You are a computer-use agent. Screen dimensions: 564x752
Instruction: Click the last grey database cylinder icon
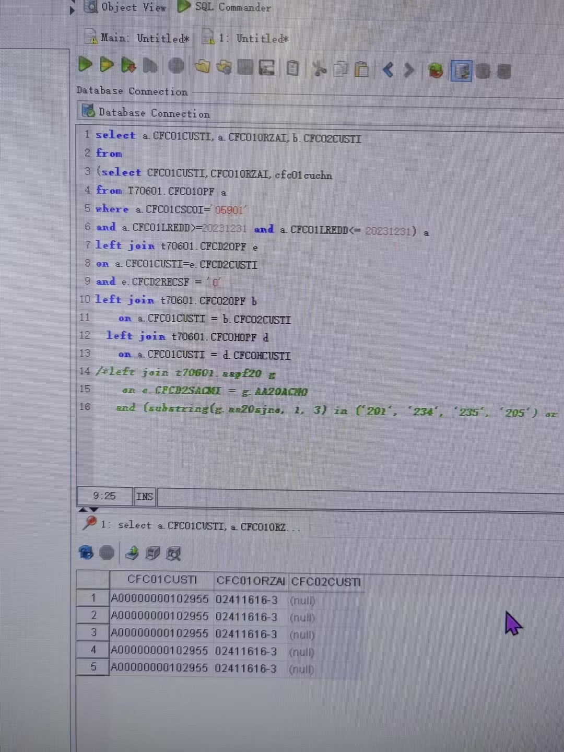pos(504,72)
